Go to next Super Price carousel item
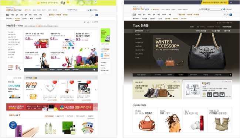This screenshot has width=240, height=138. 95,90
